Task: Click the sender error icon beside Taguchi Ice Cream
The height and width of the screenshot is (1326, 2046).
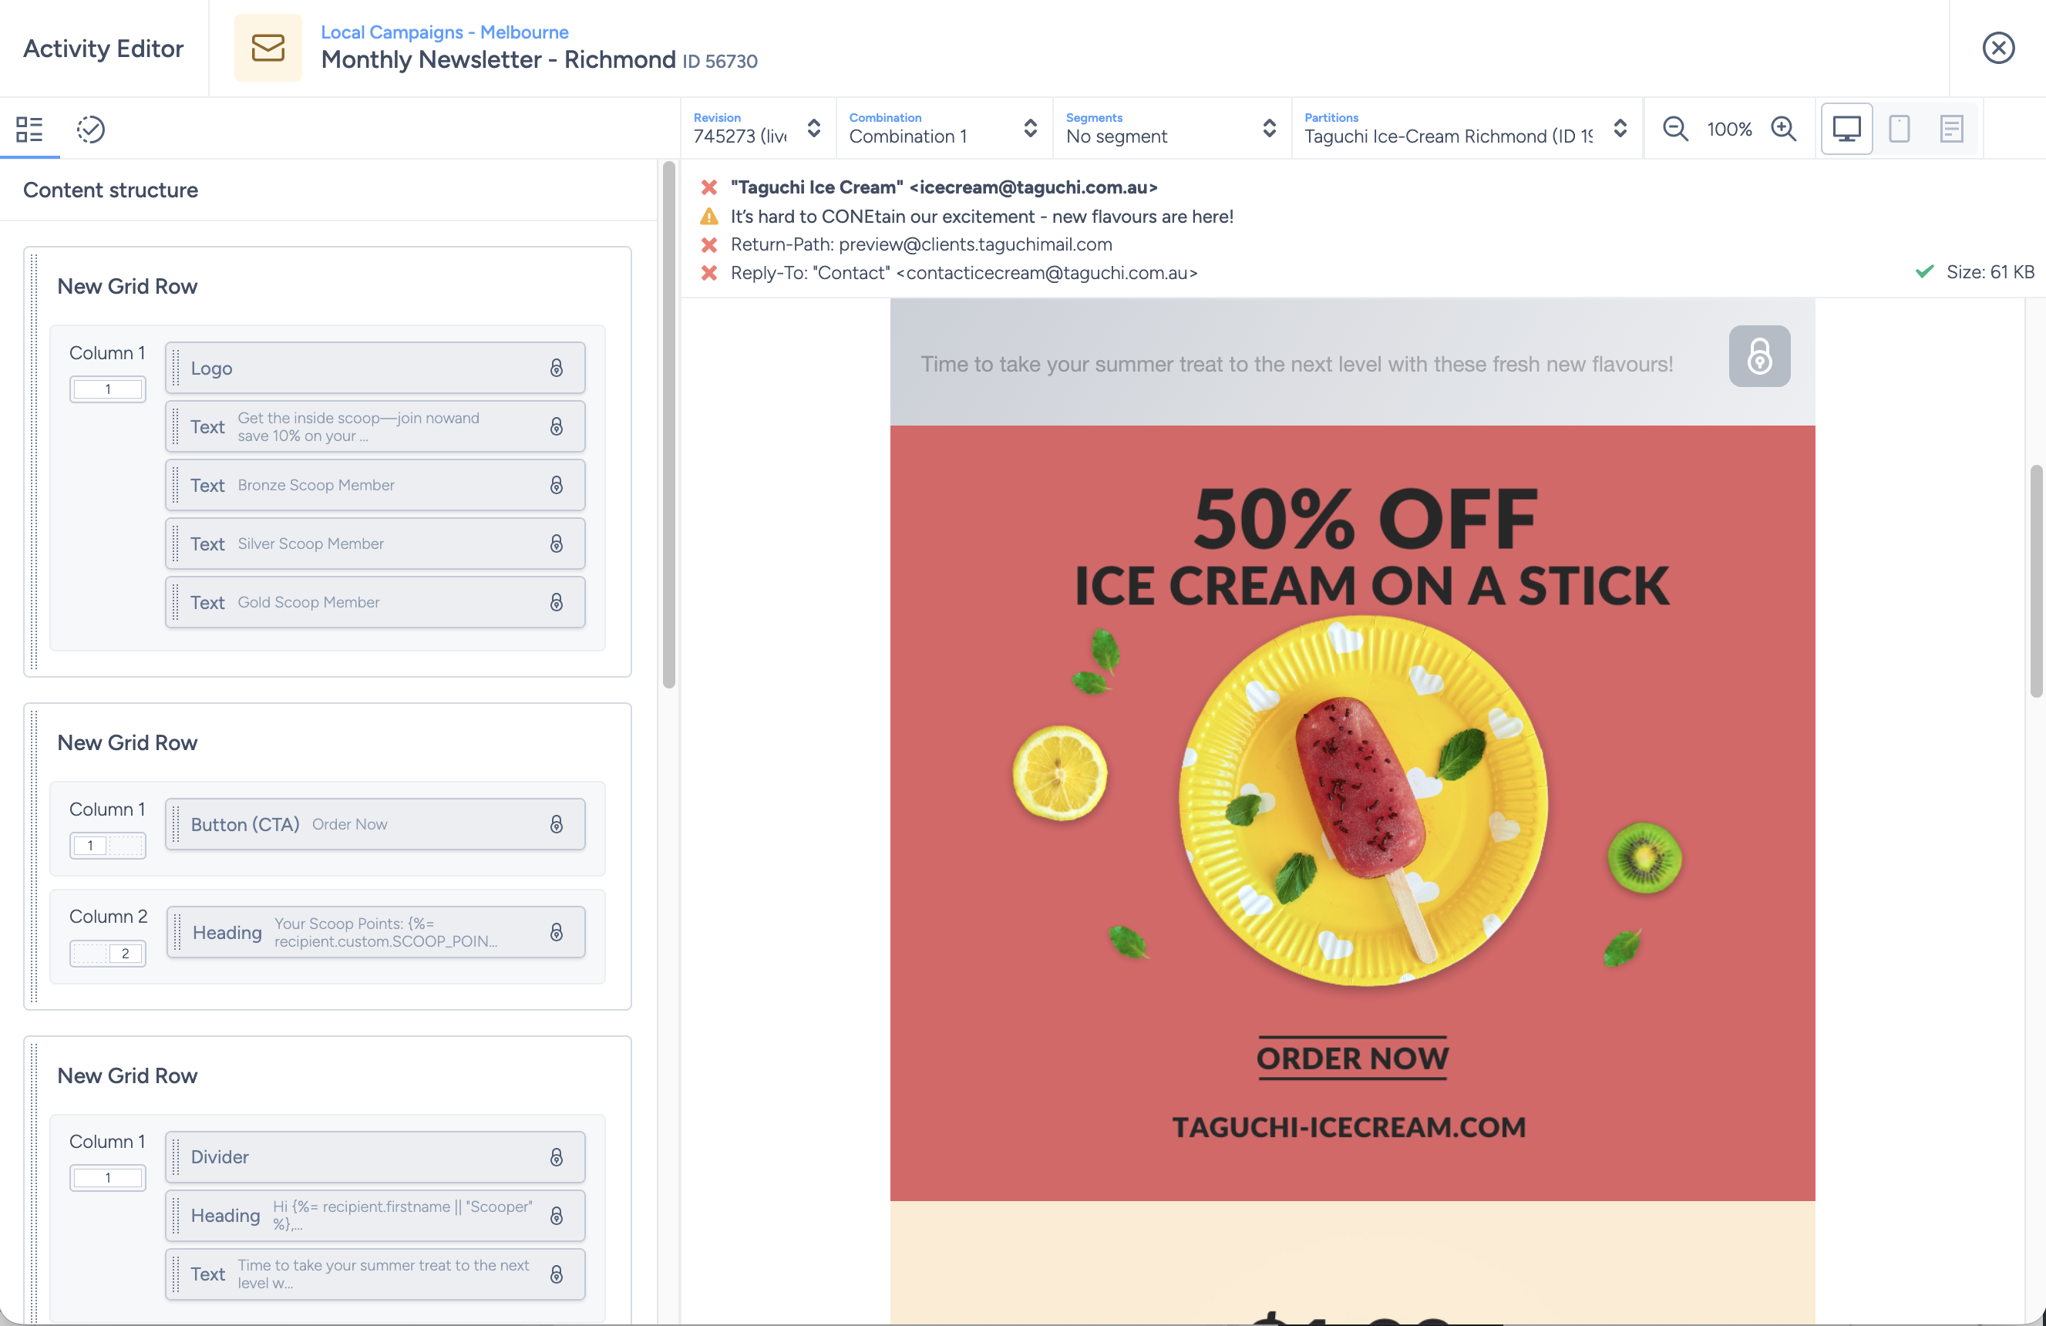Action: [709, 187]
